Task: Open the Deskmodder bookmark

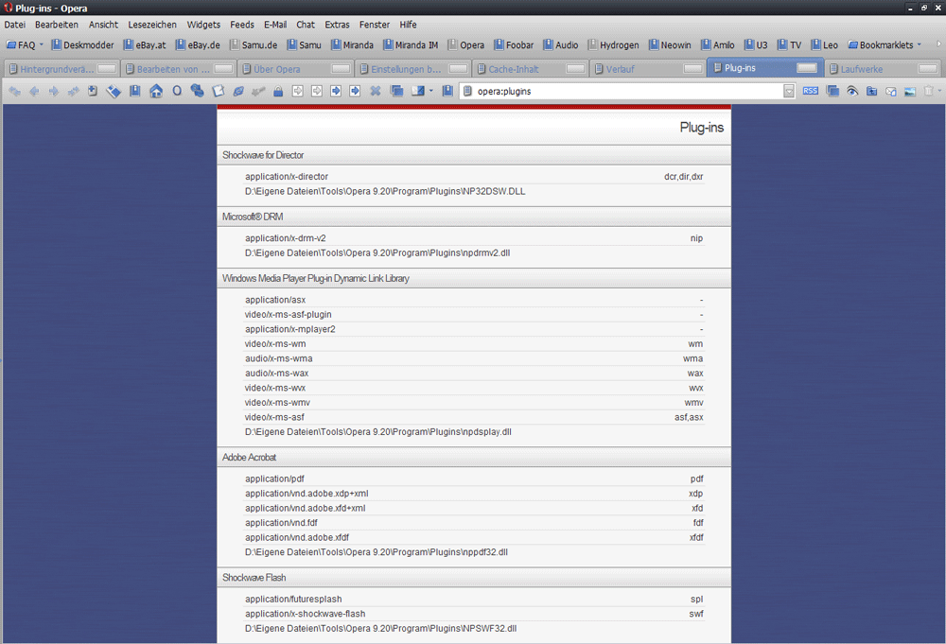Action: [x=82, y=44]
